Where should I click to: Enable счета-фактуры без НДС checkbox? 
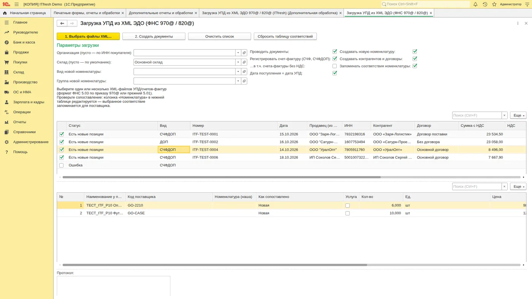pos(334,66)
